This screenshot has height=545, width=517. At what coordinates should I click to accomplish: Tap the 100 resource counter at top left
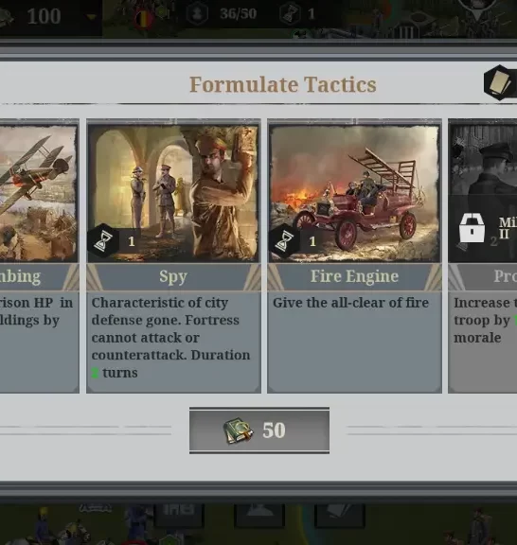(44, 16)
